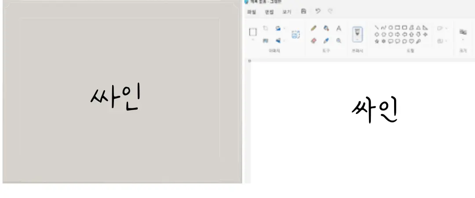Open the 파일 (File) menu

coord(251,12)
